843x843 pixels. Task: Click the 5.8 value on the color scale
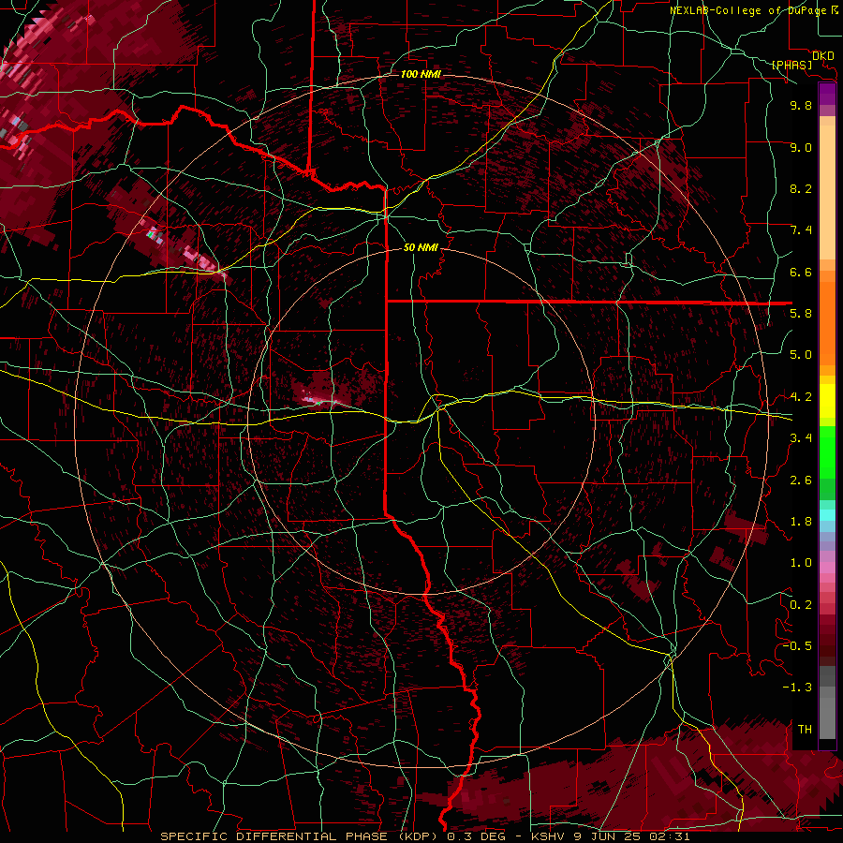click(801, 313)
